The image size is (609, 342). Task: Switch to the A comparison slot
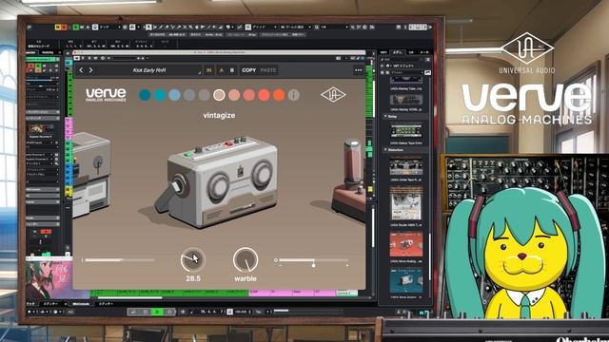(222, 70)
